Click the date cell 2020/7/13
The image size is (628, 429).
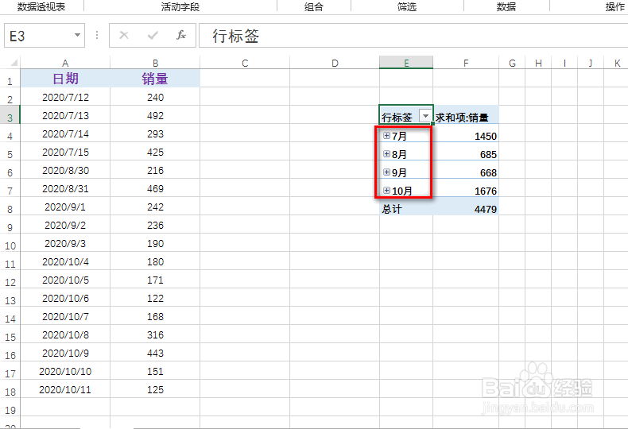click(65, 115)
